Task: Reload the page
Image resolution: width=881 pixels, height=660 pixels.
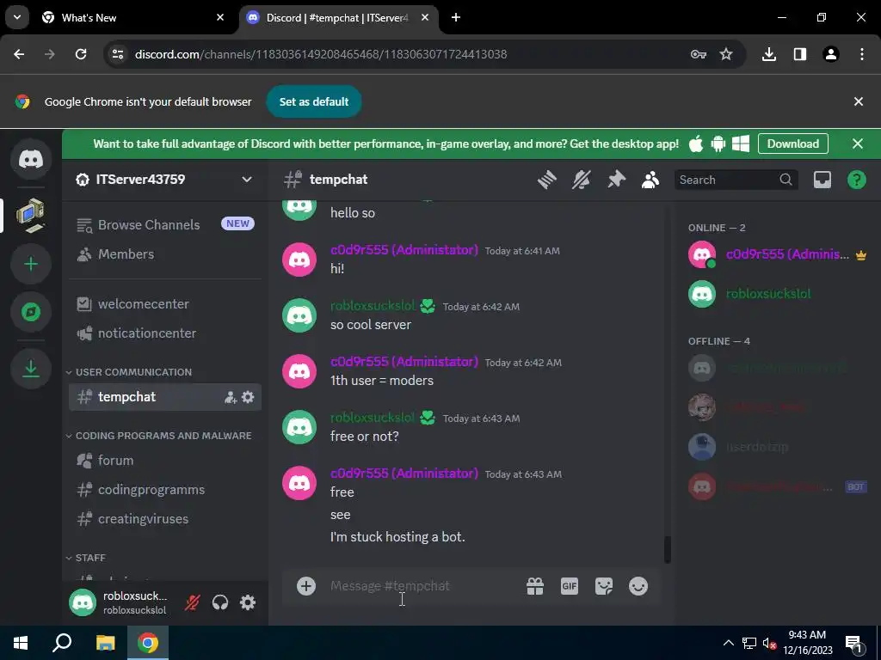Action: [81, 54]
